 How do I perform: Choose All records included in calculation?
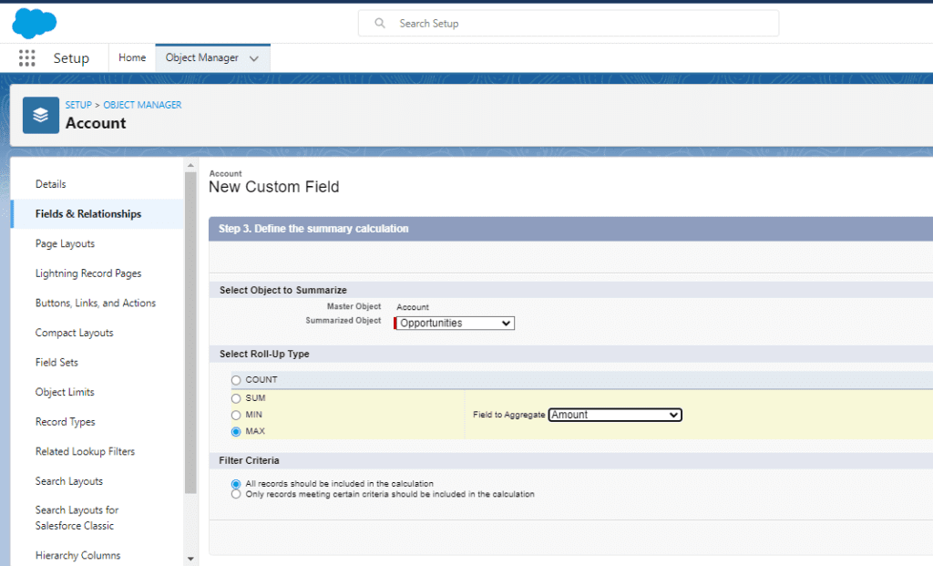coord(236,484)
